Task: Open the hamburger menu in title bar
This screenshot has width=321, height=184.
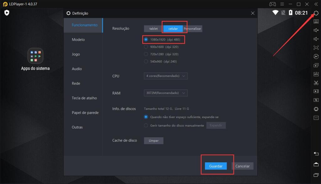Action: pyautogui.click(x=282, y=4)
